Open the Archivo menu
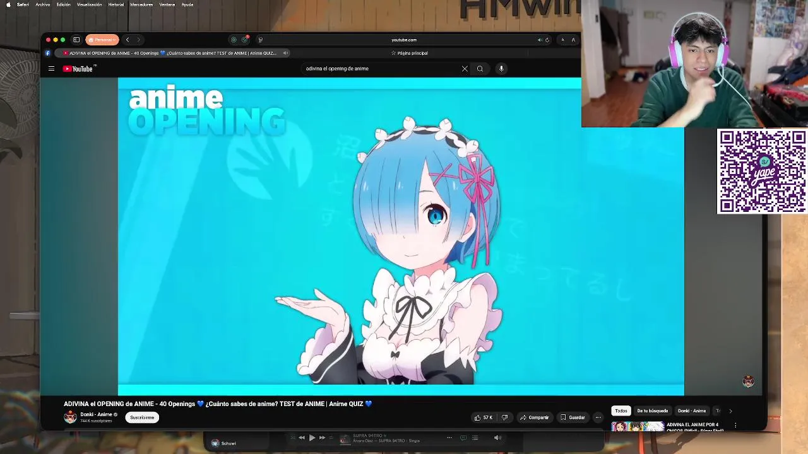The width and height of the screenshot is (808, 454). click(43, 4)
